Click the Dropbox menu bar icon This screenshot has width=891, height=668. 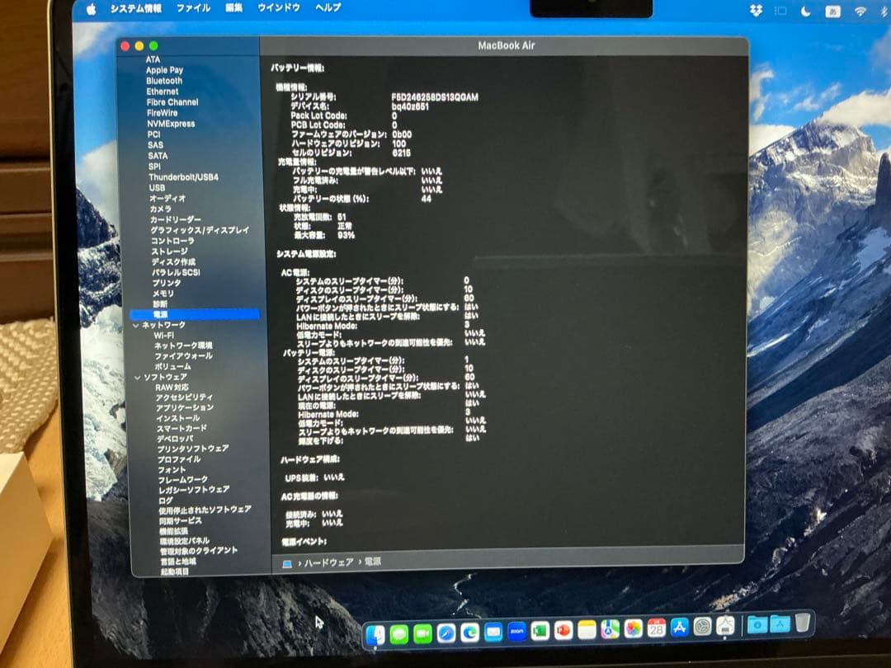(756, 11)
